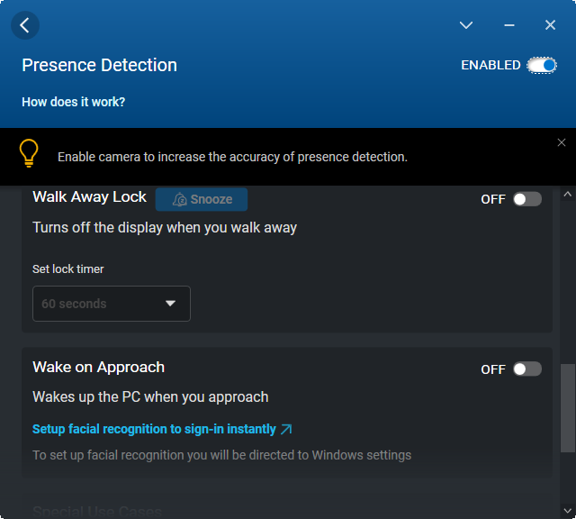Go back using the back arrow
Viewport: 576px width, 519px height.
pos(25,25)
